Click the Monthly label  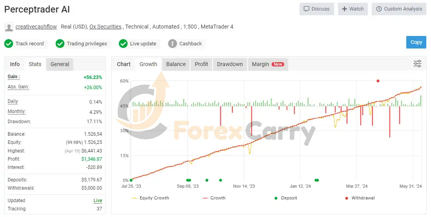click(x=16, y=111)
